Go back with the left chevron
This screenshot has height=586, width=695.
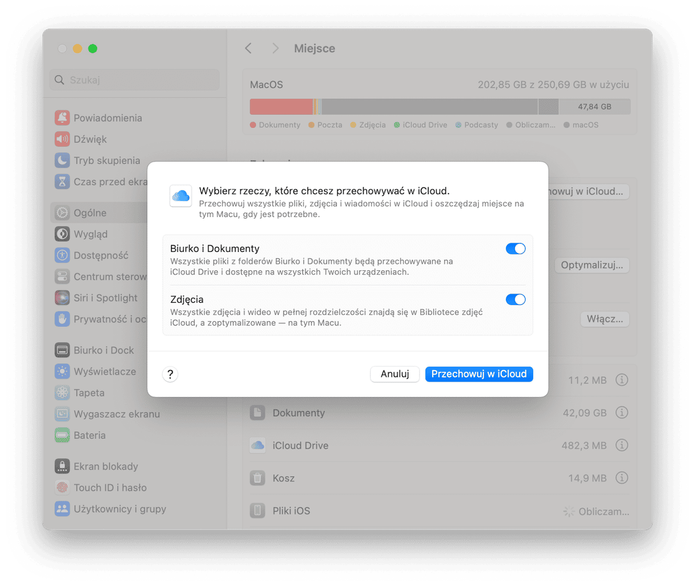click(x=249, y=49)
